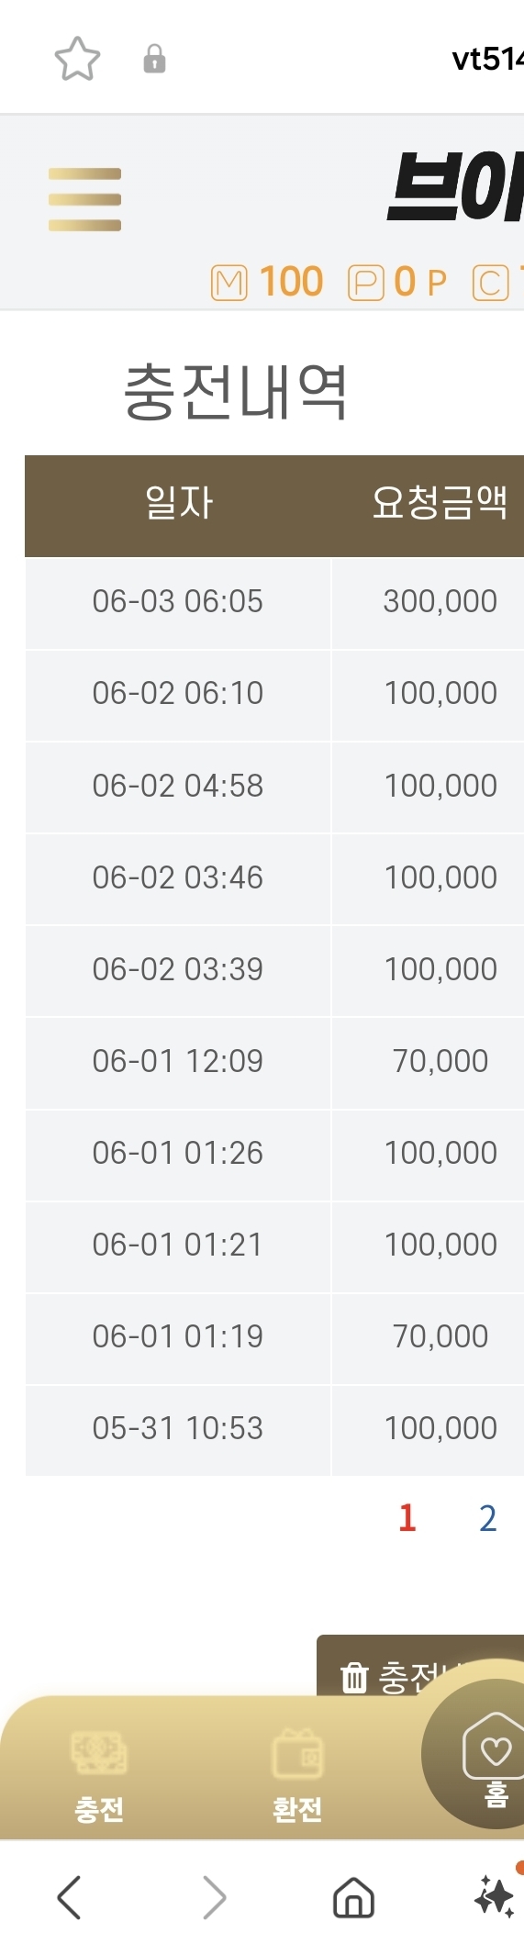Click the 일자 column header

178,503
